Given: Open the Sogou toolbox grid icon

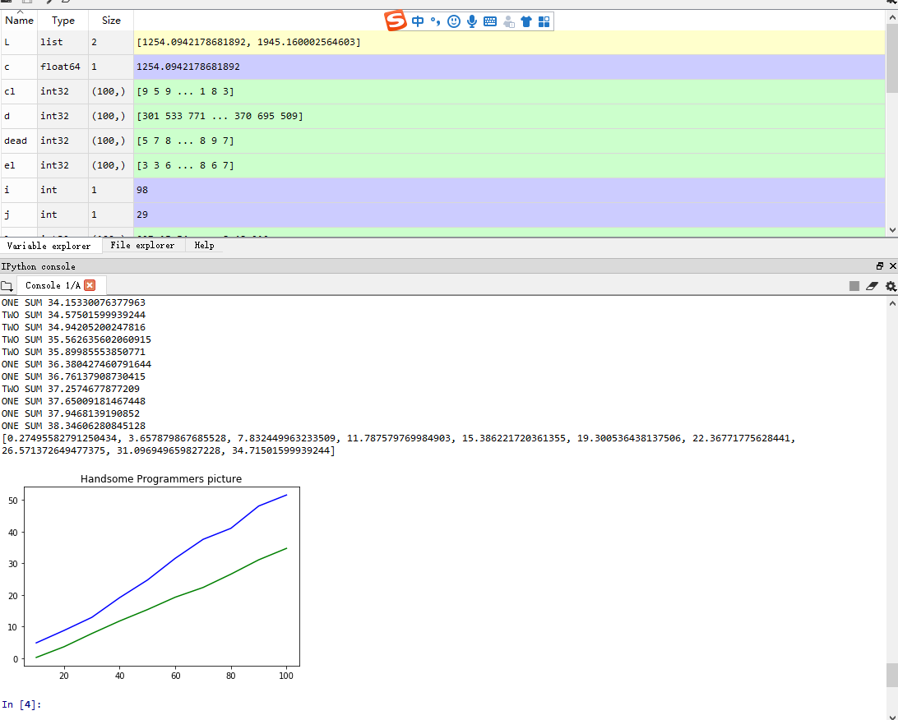Looking at the screenshot, I should click(x=544, y=21).
